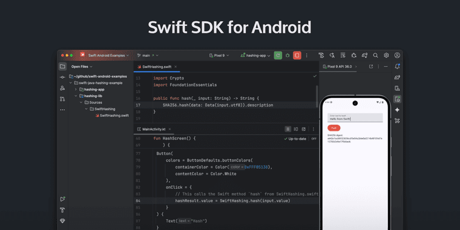
Task: Open the Project tool window folder icon
Action: click(62, 67)
